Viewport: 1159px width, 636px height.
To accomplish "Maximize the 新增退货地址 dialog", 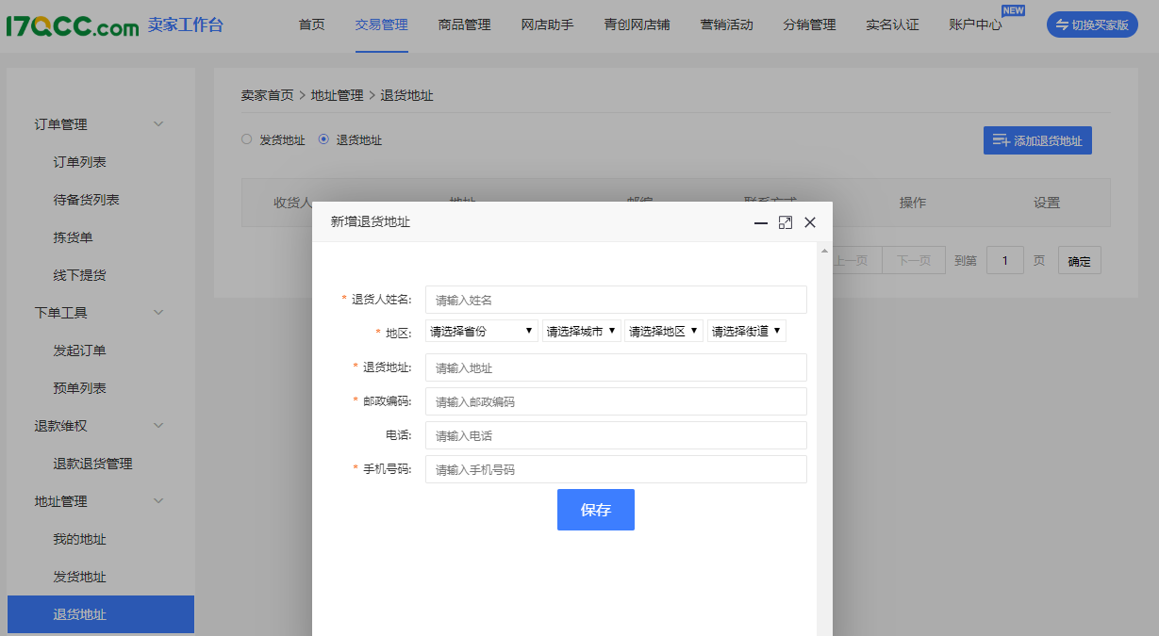I will [x=786, y=222].
